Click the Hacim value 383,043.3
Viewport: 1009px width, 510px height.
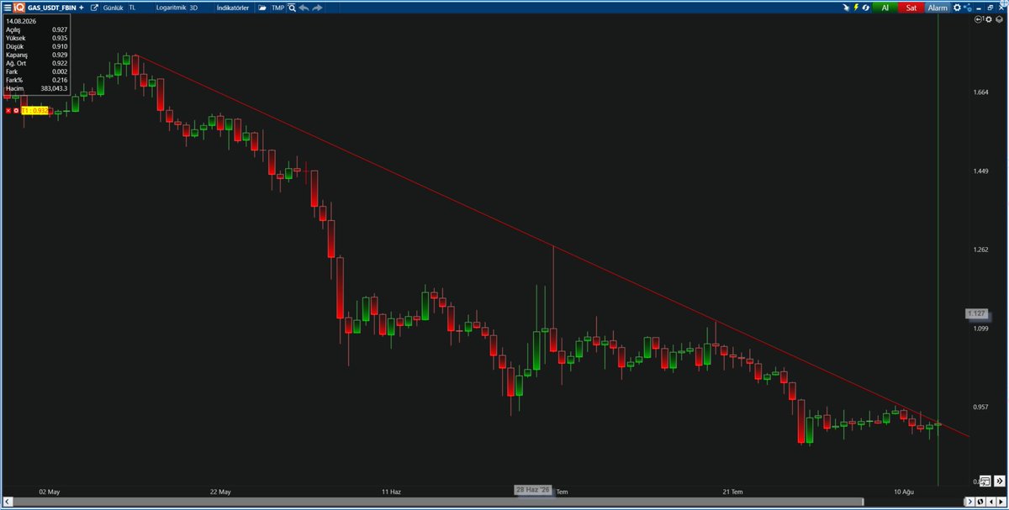(x=54, y=88)
